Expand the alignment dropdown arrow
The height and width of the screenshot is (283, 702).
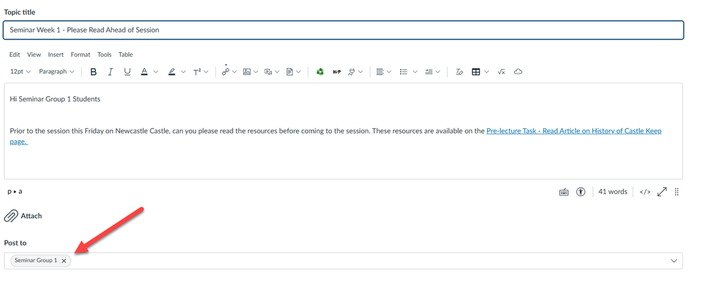pyautogui.click(x=389, y=71)
